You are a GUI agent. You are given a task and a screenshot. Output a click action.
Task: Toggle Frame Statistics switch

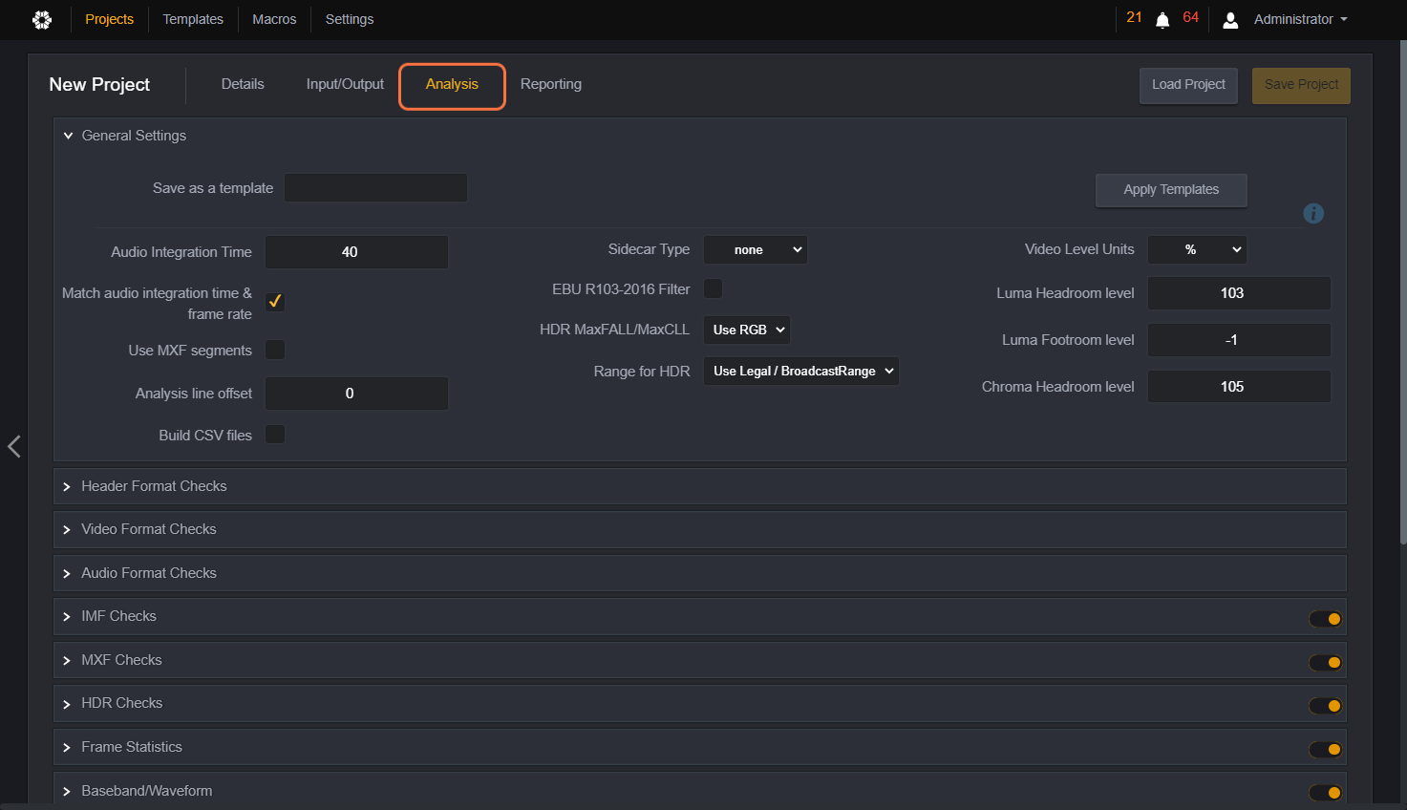(1325, 749)
